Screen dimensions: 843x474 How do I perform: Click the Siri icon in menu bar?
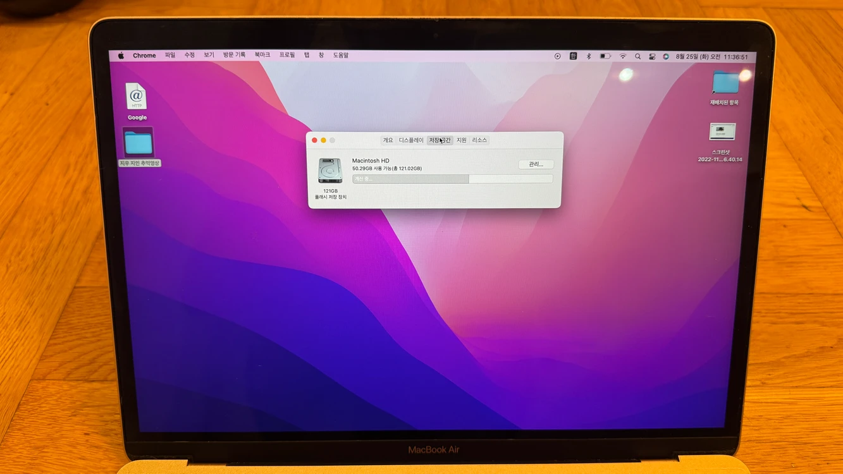[666, 56]
